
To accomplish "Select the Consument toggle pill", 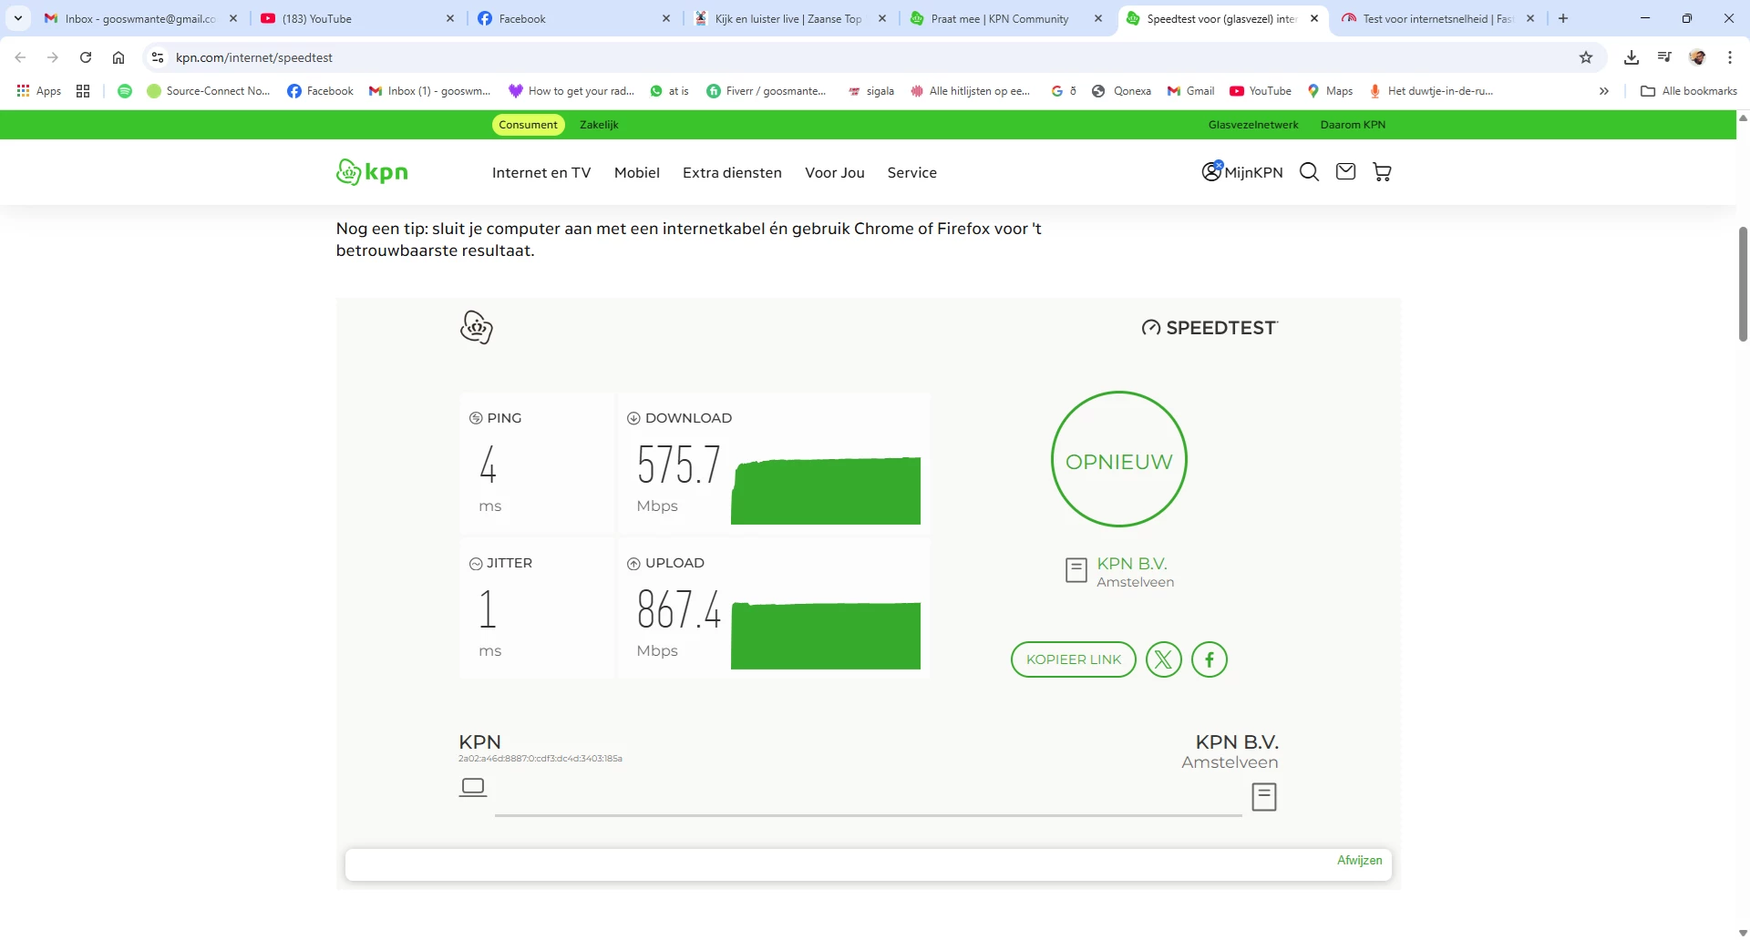I will (528, 125).
